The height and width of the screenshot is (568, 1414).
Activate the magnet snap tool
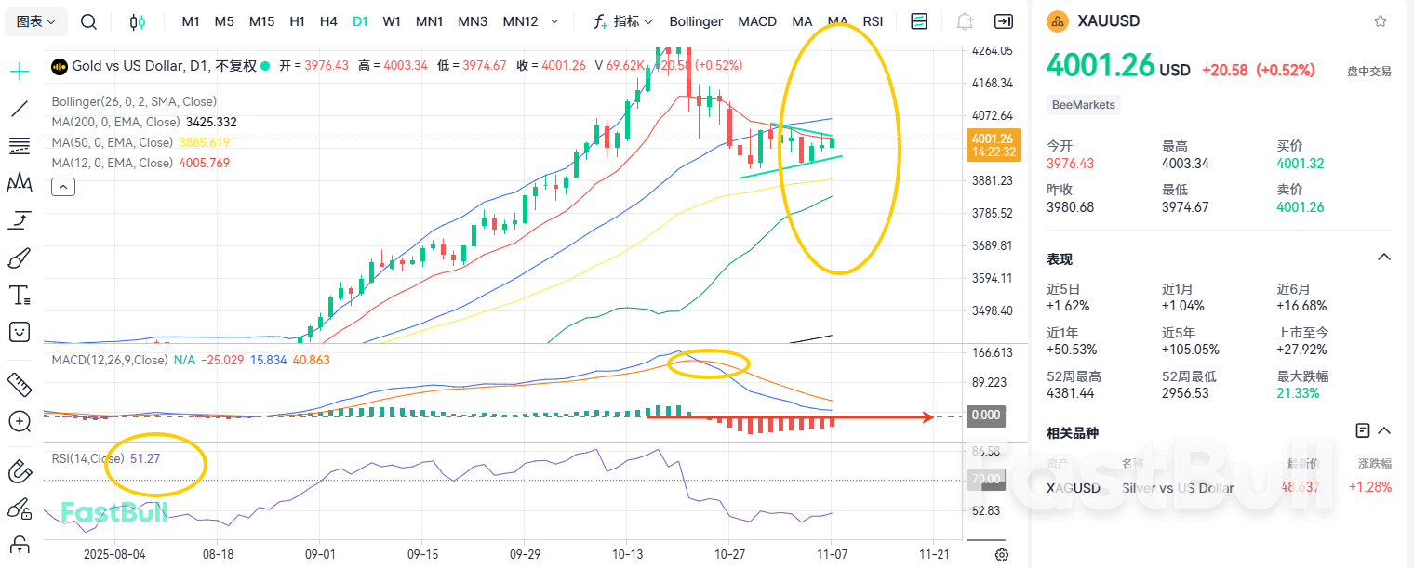(19, 471)
